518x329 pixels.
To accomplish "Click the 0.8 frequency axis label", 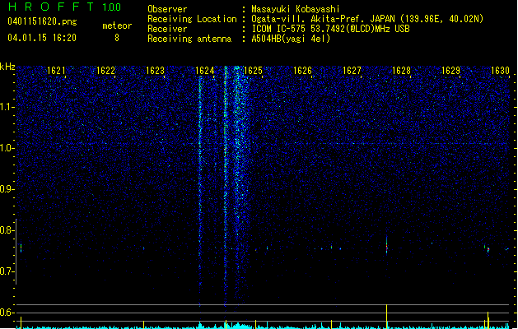I will (7, 230).
